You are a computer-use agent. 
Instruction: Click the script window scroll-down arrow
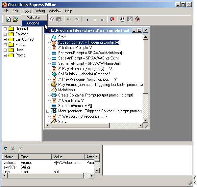[145, 120]
